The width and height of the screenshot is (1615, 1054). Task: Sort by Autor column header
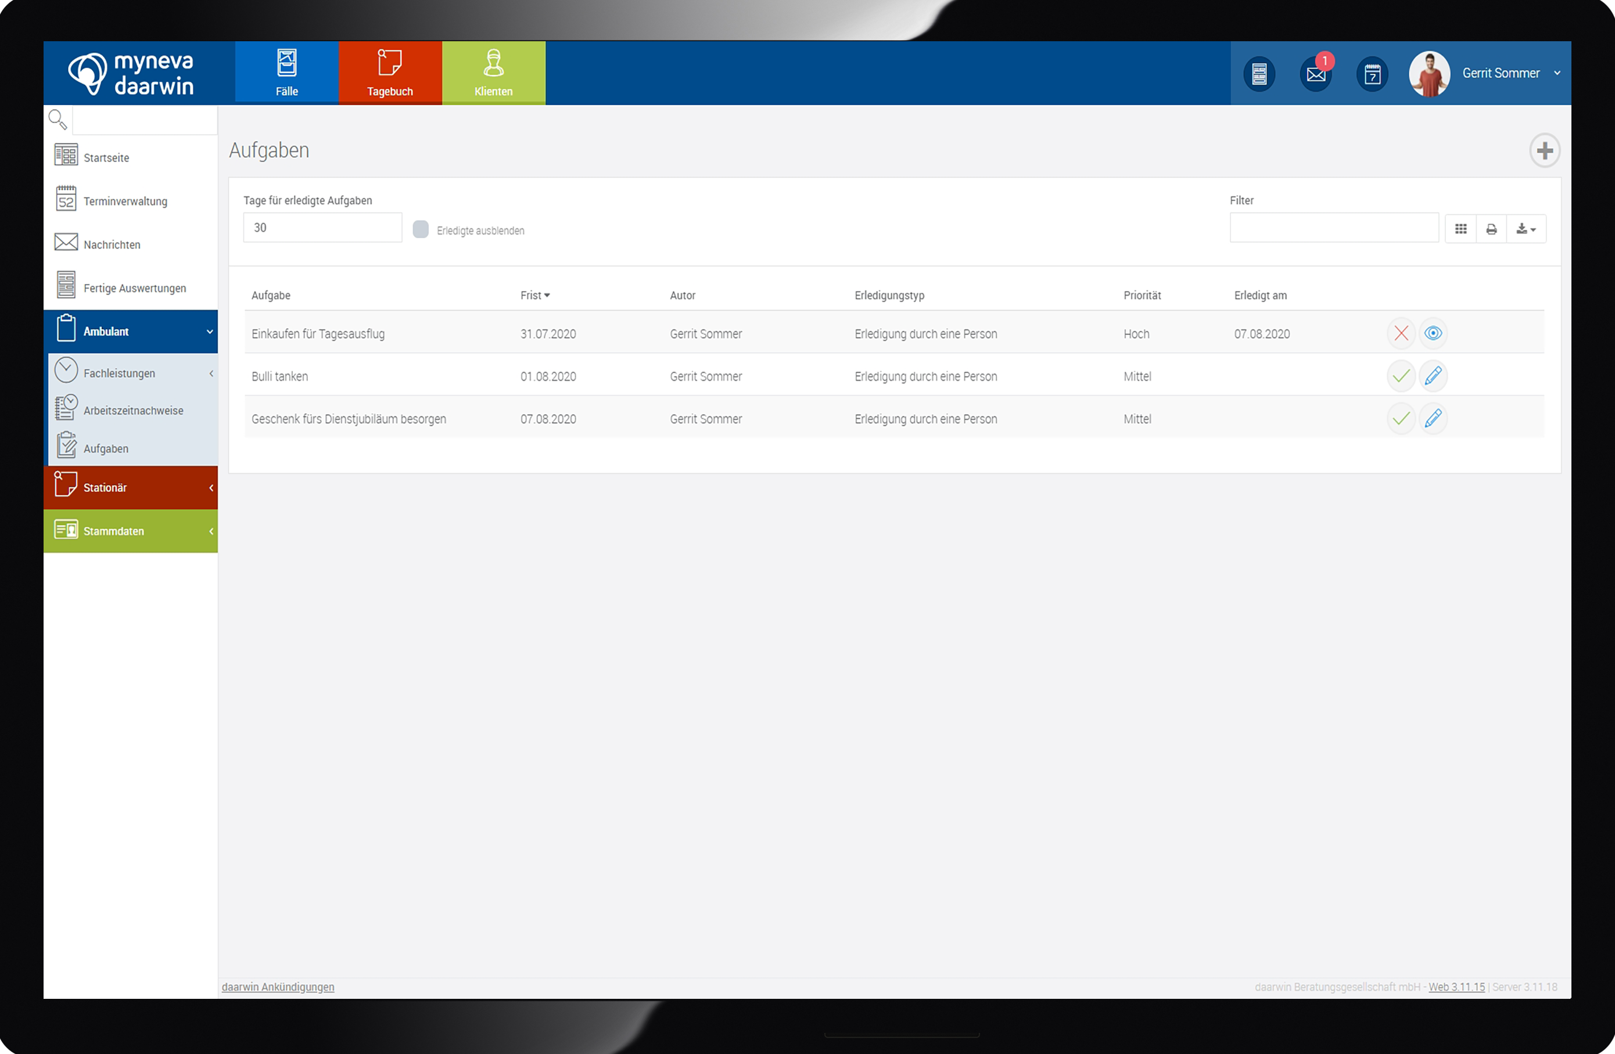pos(683,296)
